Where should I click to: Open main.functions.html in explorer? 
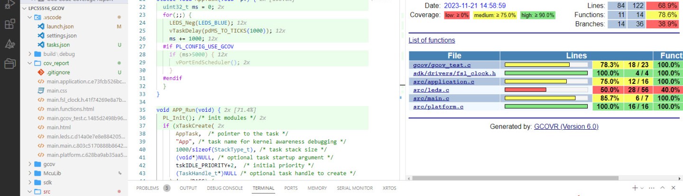click(70, 109)
